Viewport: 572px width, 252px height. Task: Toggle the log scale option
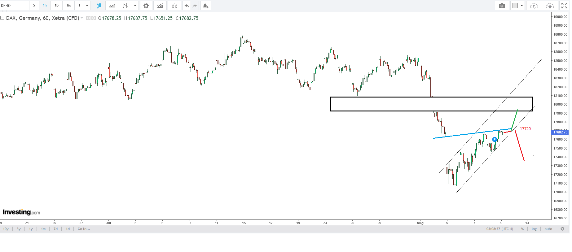pos(534,229)
